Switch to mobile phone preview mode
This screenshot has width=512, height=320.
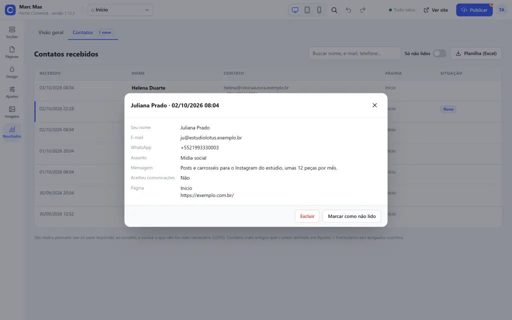pos(319,10)
